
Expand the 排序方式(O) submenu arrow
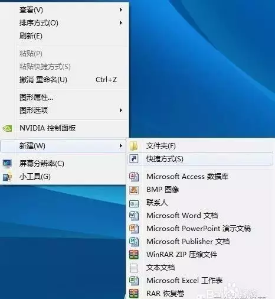tap(121, 23)
